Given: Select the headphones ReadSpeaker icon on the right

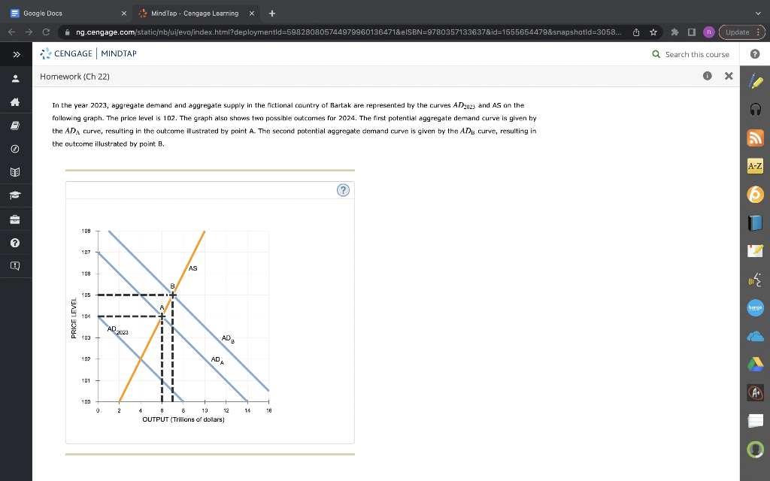Looking at the screenshot, I should pos(755,110).
